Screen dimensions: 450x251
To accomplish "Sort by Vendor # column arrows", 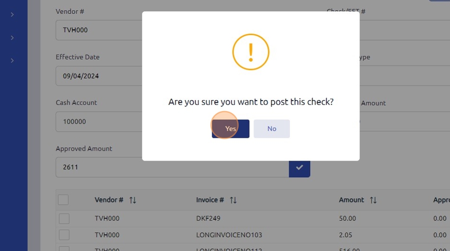I will pos(133,200).
